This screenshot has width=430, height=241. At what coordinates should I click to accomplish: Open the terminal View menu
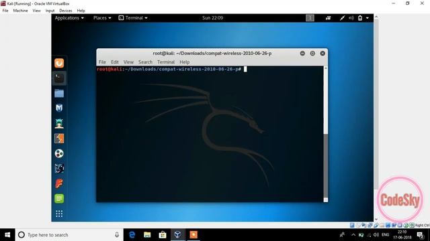128,62
